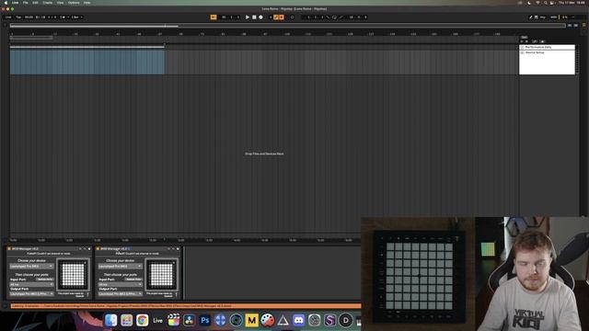
Task: Open Control Center in the menu bar
Action: [x=552, y=3]
